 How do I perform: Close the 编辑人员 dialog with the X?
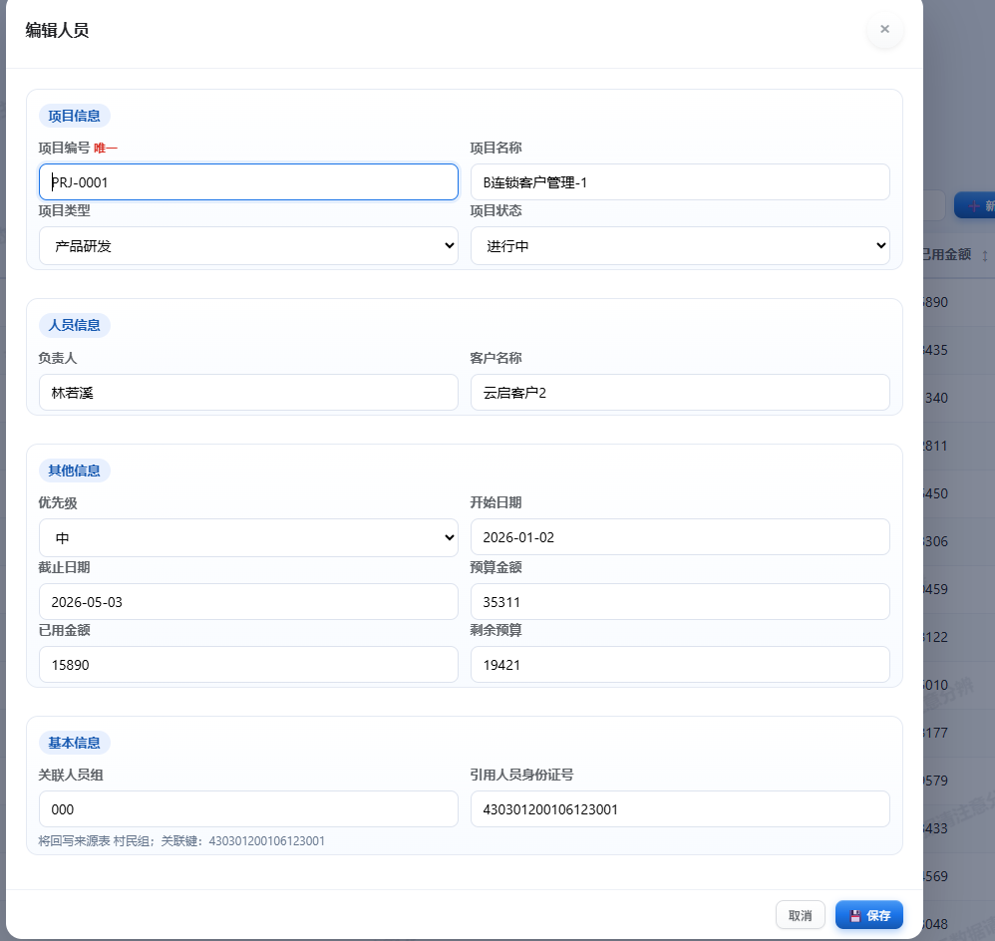click(x=884, y=29)
